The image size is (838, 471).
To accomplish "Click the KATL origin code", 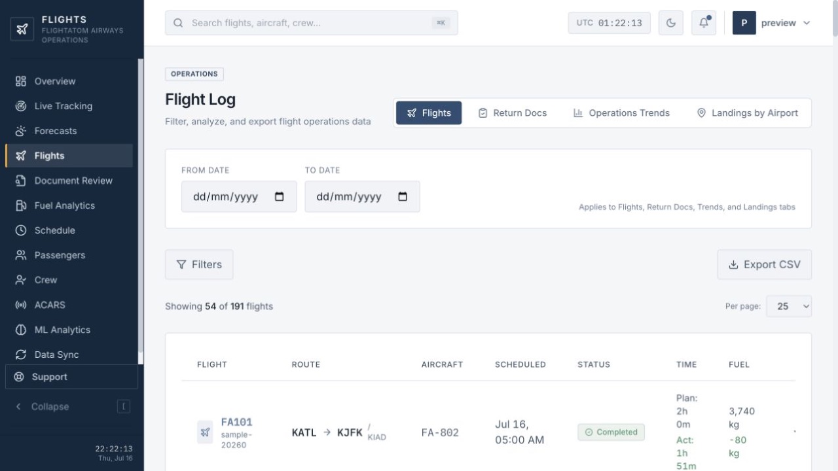I will point(304,432).
